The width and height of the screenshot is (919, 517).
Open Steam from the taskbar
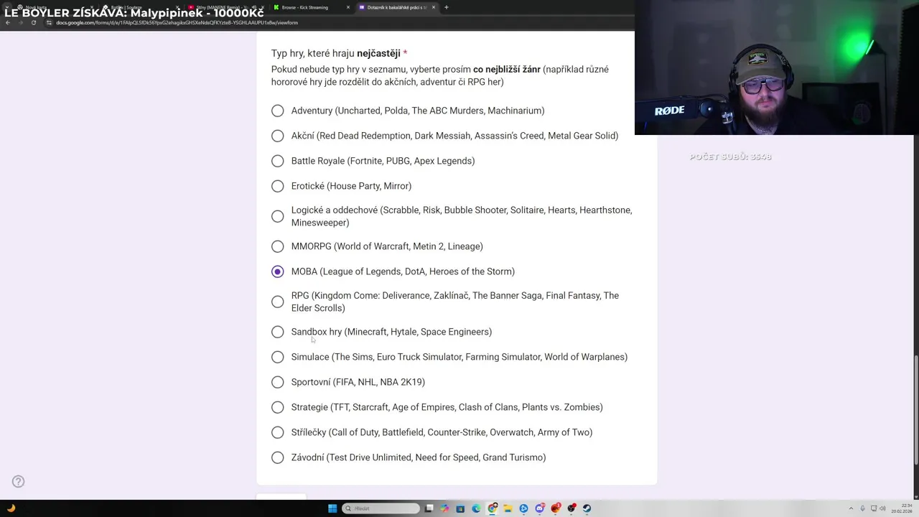[587, 508]
